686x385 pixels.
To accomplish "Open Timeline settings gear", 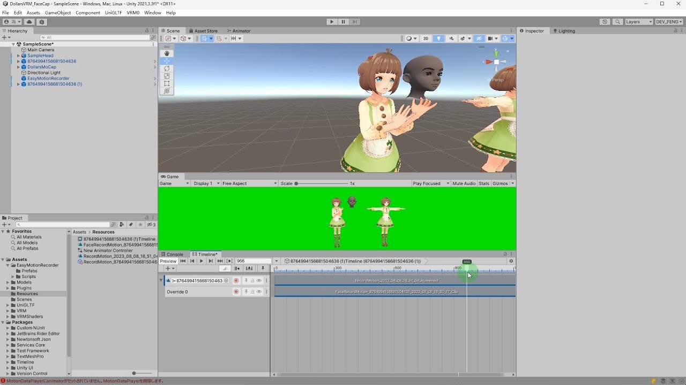I will 511,261.
